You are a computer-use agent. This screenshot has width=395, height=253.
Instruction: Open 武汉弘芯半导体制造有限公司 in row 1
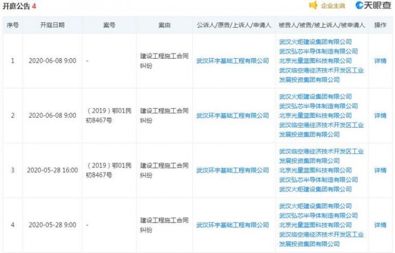318,51
